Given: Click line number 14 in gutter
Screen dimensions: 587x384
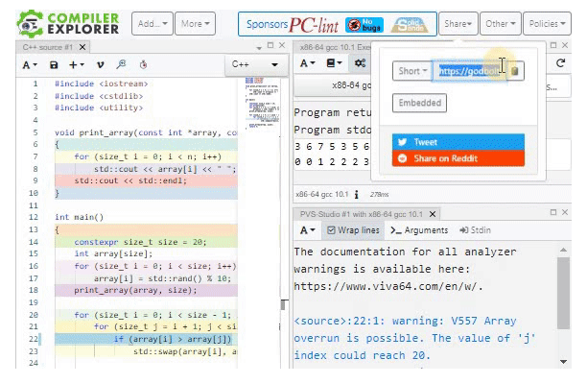Looking at the screenshot, I should point(34,242).
